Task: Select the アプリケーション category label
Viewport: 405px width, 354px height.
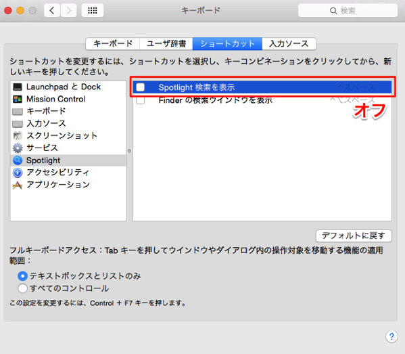Action: tap(58, 185)
